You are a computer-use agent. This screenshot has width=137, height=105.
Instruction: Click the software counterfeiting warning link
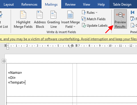click(68, 39)
